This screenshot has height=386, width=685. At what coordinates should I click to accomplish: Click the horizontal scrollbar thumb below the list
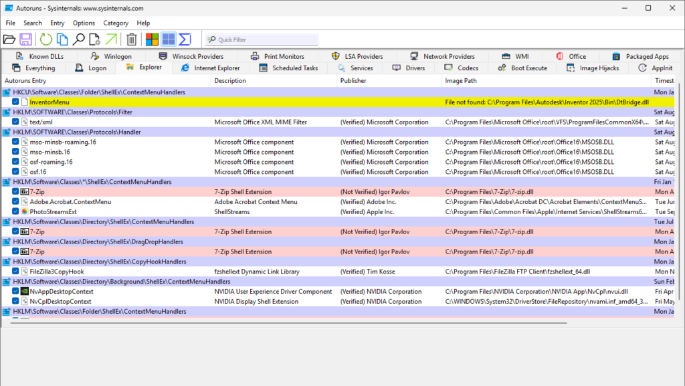(x=288, y=323)
